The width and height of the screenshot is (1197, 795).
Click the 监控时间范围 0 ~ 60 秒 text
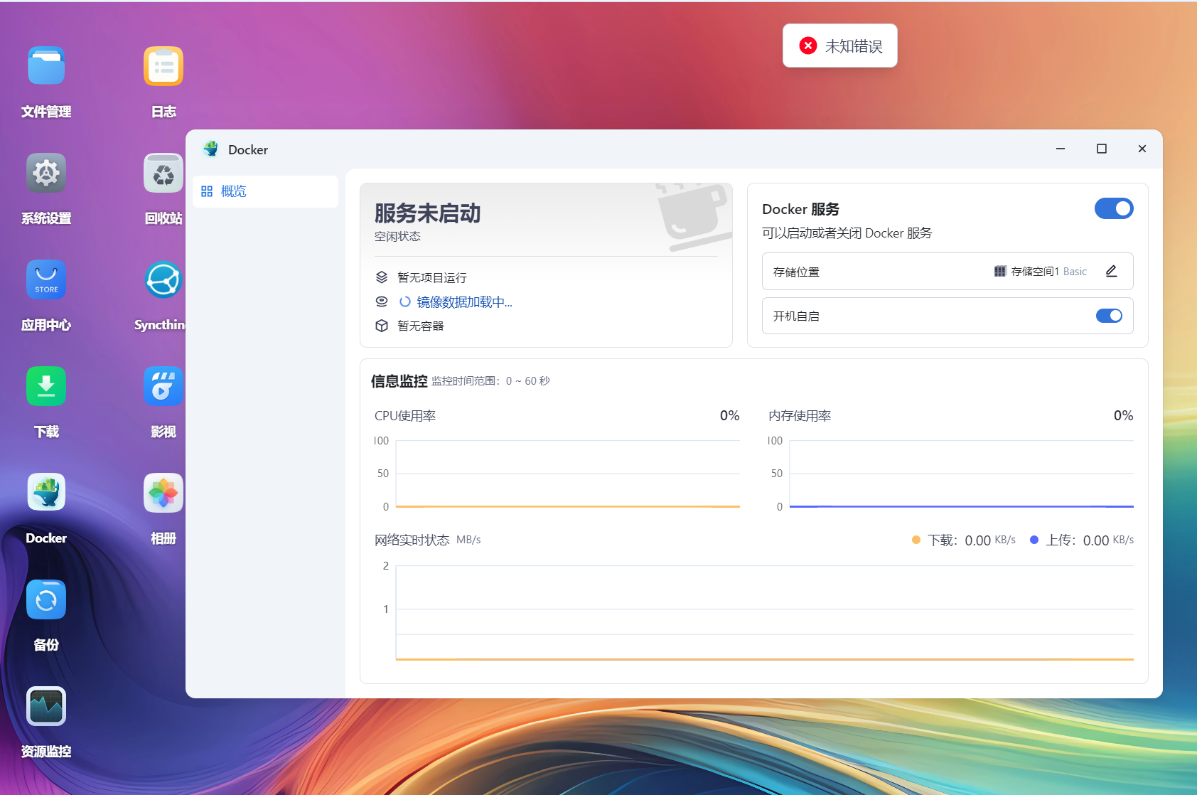tap(490, 381)
